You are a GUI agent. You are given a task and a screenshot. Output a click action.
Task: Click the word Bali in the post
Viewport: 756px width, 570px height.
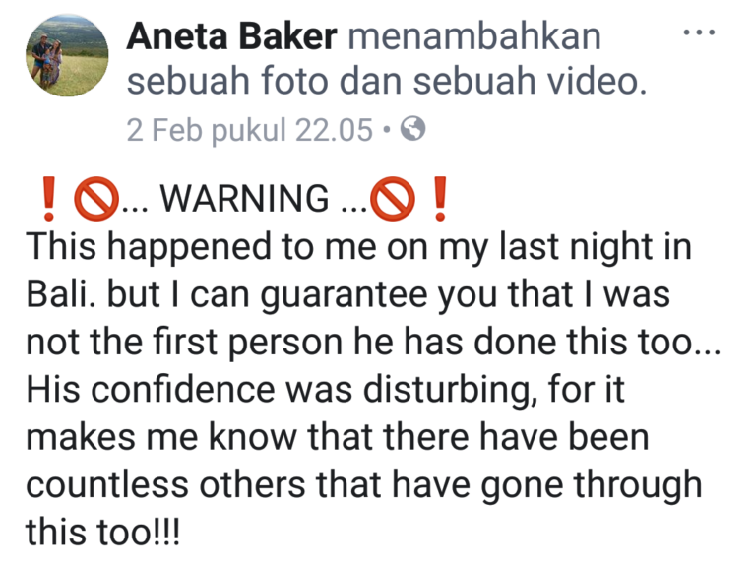click(x=59, y=293)
